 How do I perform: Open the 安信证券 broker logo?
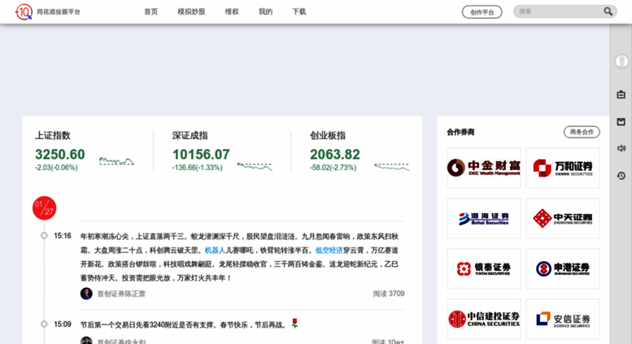[x=563, y=319]
